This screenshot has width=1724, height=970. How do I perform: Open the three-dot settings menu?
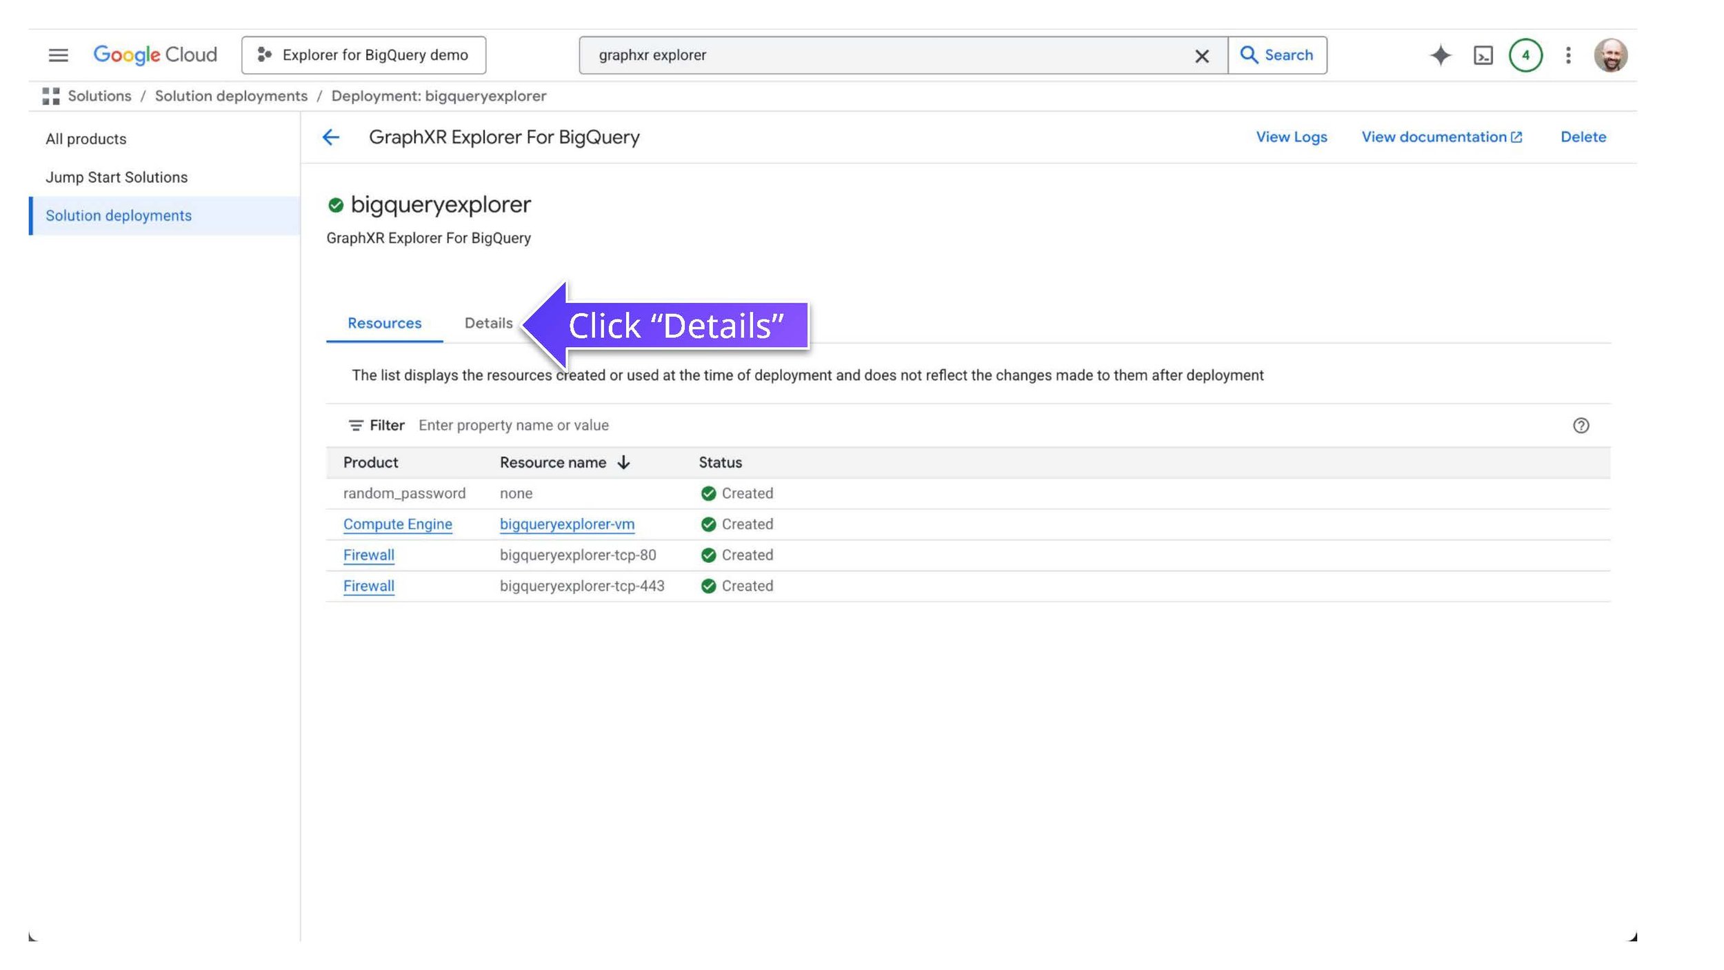[1568, 55]
